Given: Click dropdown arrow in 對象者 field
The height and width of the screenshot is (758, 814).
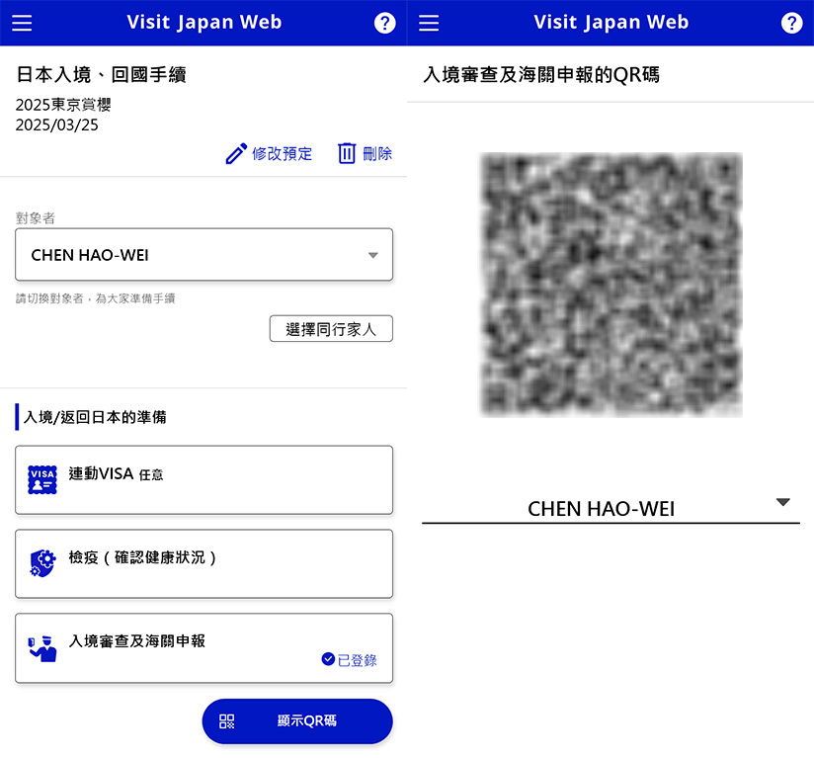Looking at the screenshot, I should pos(372,255).
